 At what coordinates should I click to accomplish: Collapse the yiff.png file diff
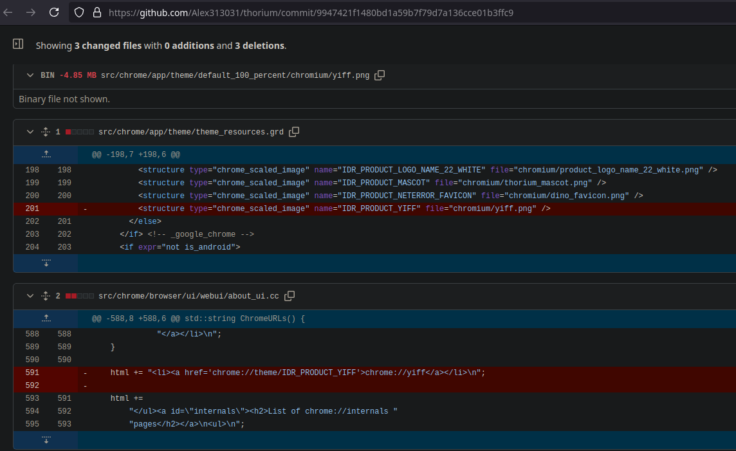coord(30,75)
